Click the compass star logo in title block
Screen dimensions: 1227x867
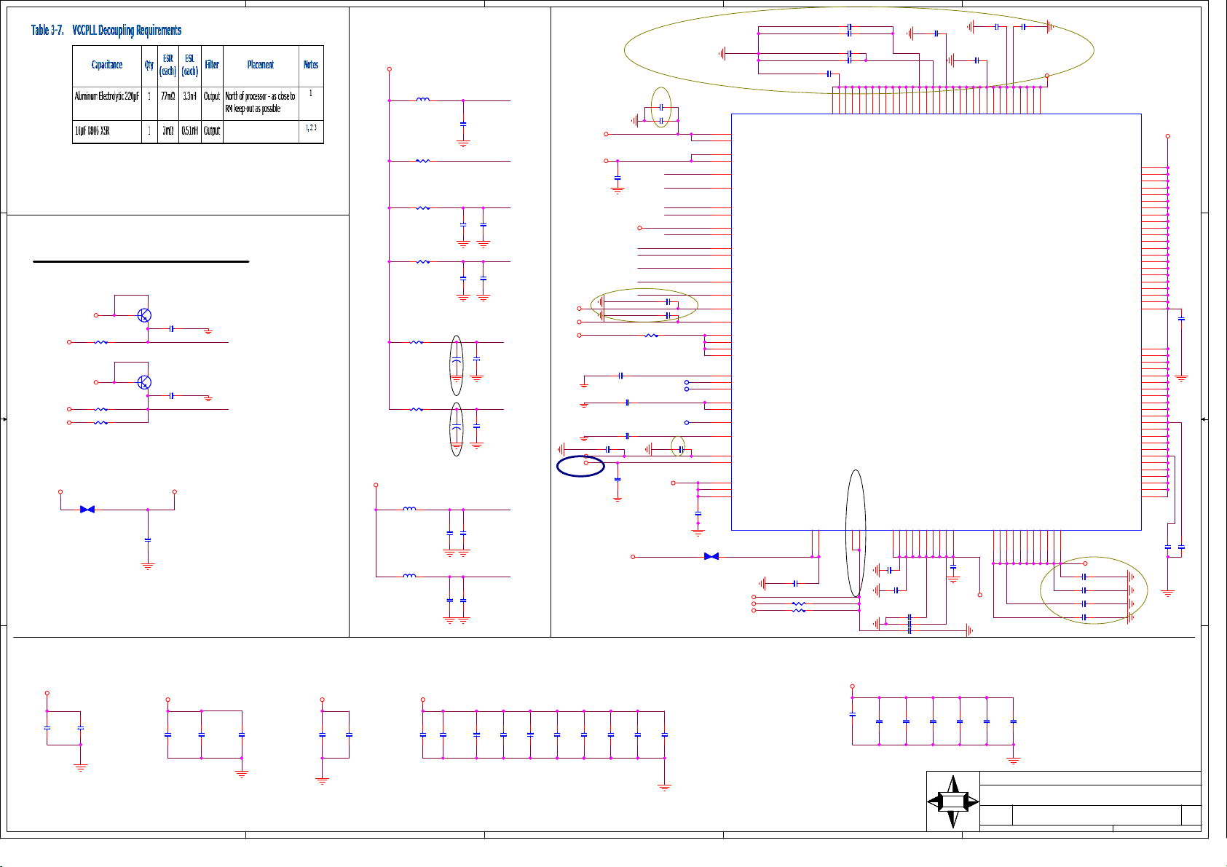953,801
